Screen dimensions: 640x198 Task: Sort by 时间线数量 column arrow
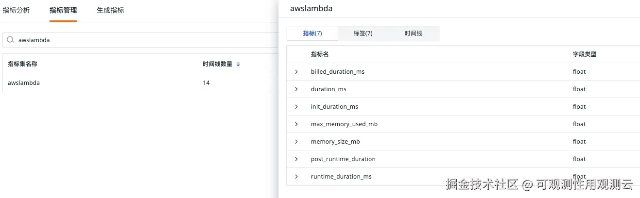pos(238,64)
